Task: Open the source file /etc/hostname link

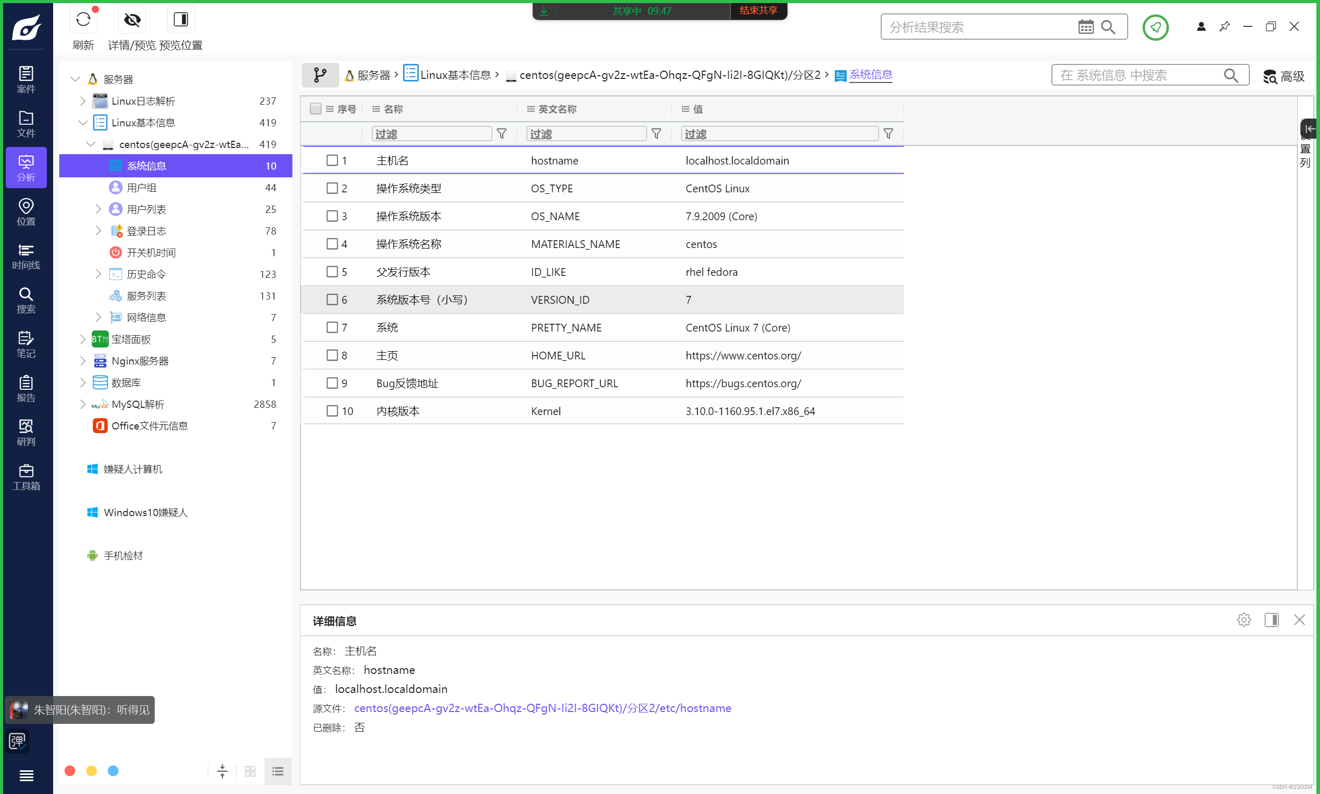Action: click(542, 708)
